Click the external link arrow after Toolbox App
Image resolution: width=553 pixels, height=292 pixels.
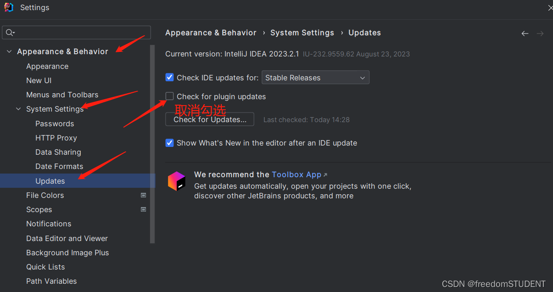pyautogui.click(x=325, y=174)
